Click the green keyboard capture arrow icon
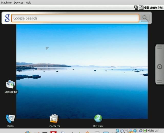The width and height of the screenshot is (164, 133). [145, 131]
